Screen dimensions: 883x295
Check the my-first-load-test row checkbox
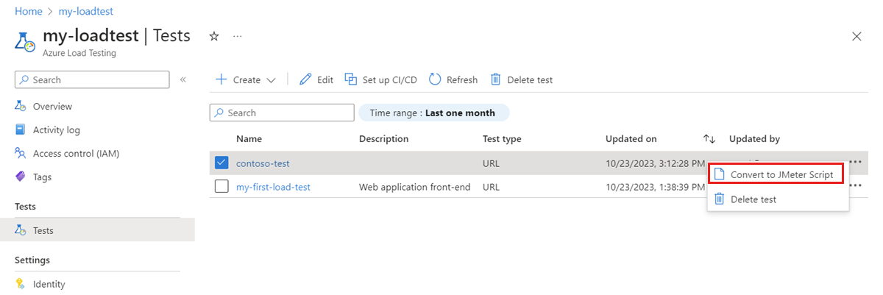click(x=221, y=187)
